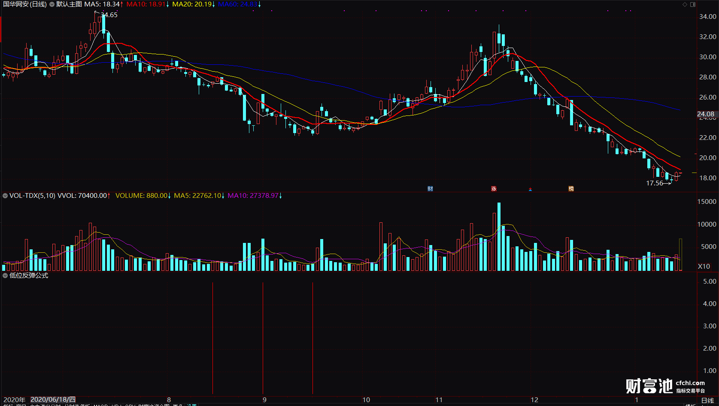The height and width of the screenshot is (406, 719).
Task: Open settings icon beside VOL-TDX indicator
Action: (5, 196)
